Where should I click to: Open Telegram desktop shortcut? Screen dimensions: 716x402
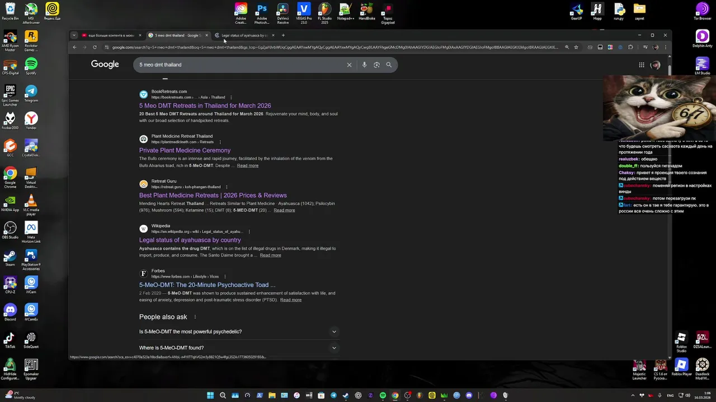[31, 93]
